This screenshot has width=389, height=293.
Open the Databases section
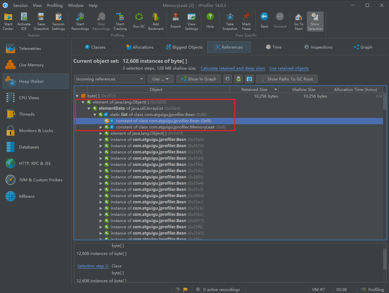[x=36, y=147]
